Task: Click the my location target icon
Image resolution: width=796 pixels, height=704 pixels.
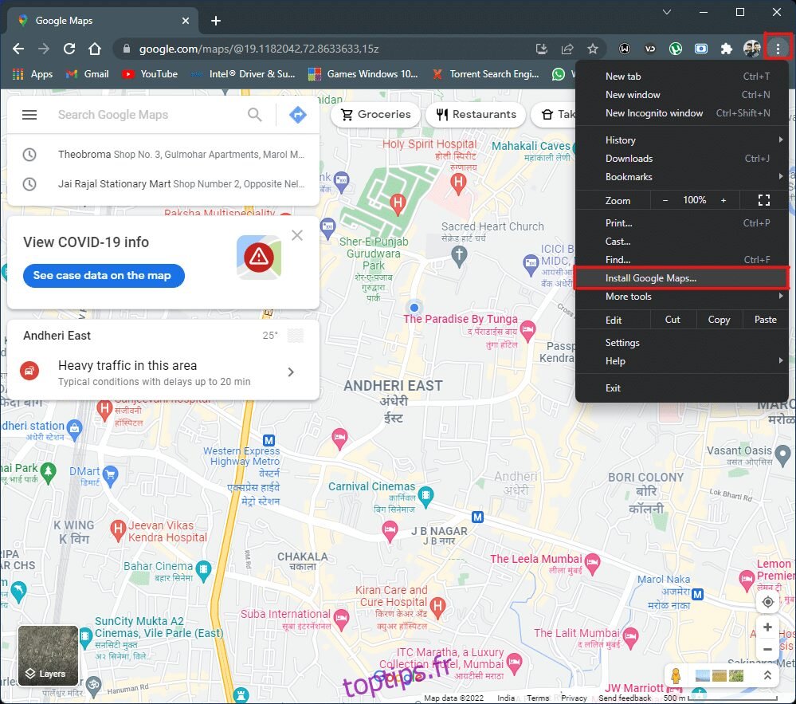Action: (767, 602)
